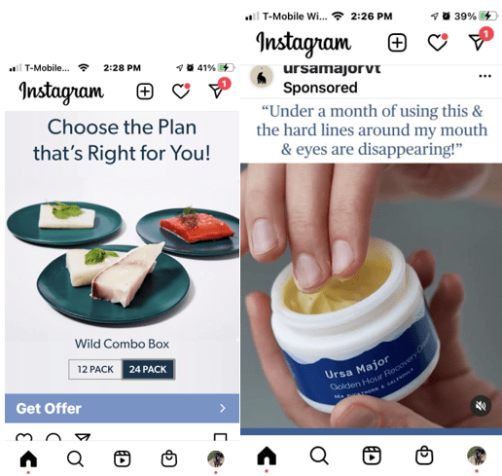
Task: Open direct messages with badge in right phone
Action: (480, 40)
